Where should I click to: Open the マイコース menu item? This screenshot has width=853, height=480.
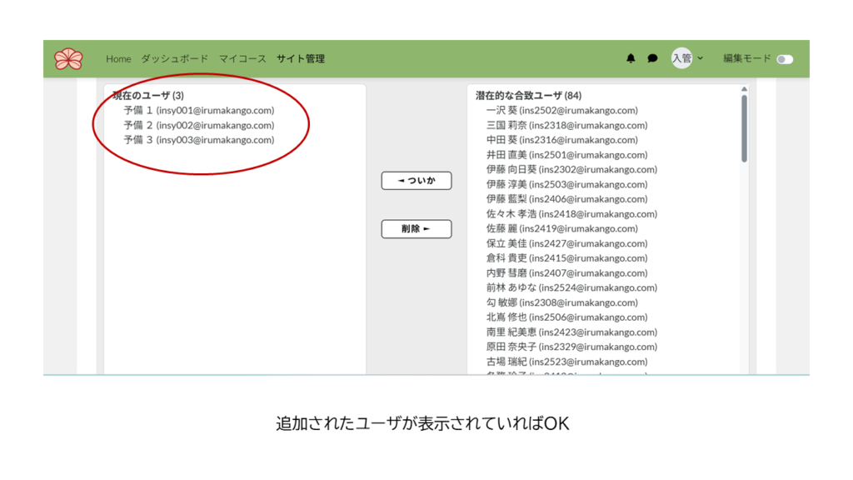coord(242,59)
